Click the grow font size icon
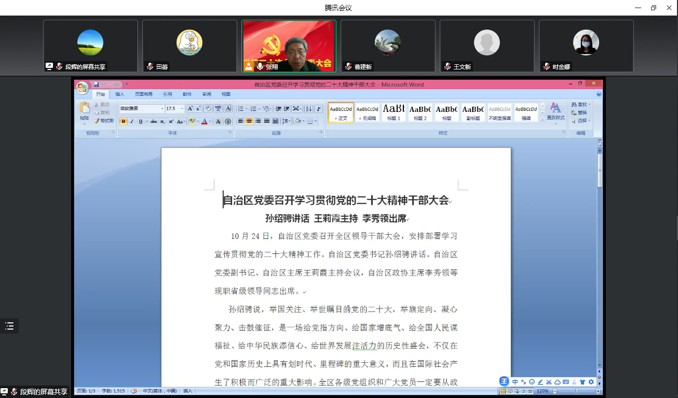Screen dimensions: 678x398 coord(190,109)
